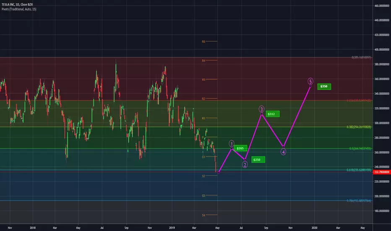Click the TESLA INC, 1D, Cboe BZX title
Image resolution: width=391 pixels, height=231 pixels.
17,5
